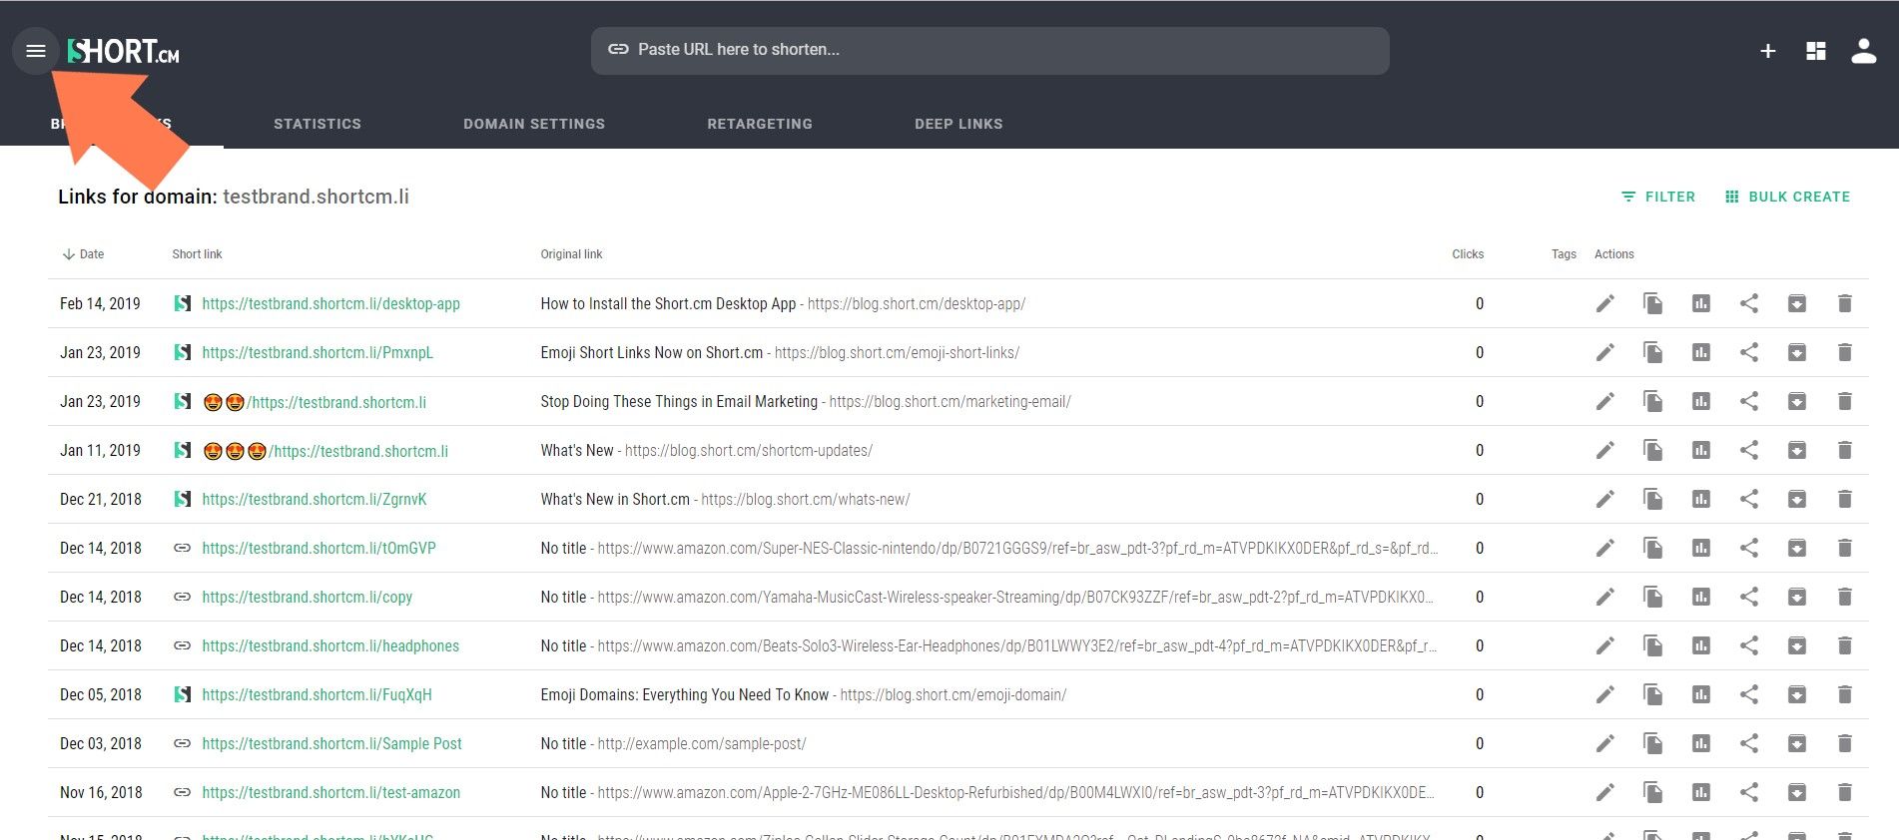Edit the test-amazon link
1899x840 pixels.
click(1604, 792)
